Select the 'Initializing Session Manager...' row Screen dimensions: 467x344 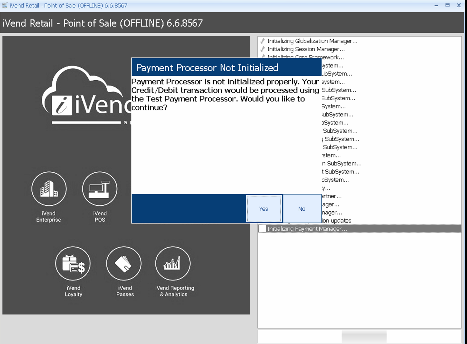[359, 49]
